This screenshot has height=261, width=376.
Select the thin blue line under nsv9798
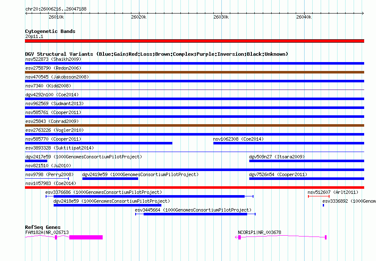[47, 179]
